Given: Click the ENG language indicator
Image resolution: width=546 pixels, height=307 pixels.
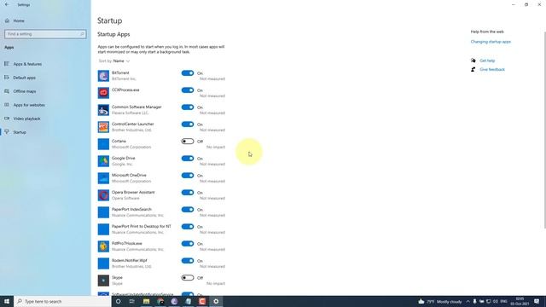Looking at the screenshot, I should (x=503, y=301).
